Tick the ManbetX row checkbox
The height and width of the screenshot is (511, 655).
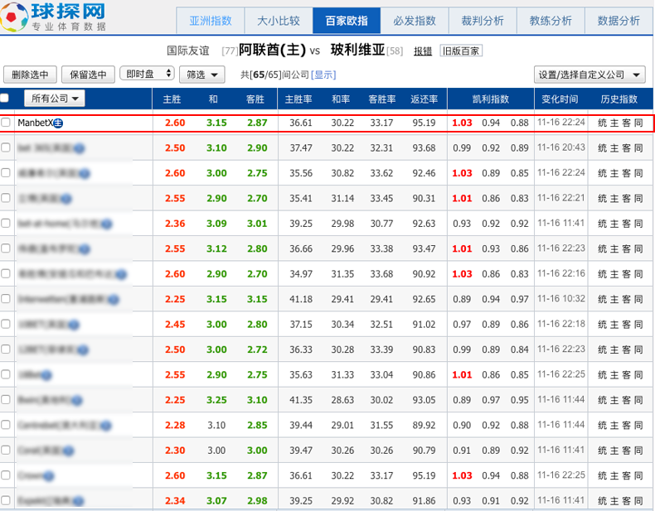(7, 123)
